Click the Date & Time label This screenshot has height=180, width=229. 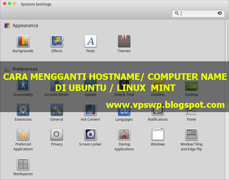click(124, 95)
